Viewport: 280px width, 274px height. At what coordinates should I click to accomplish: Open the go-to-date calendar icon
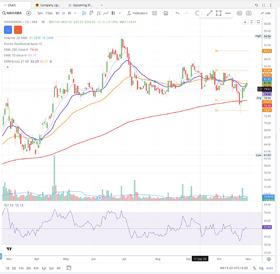tap(68, 268)
